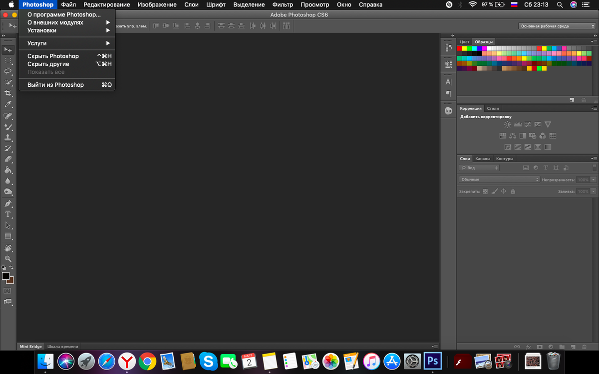Add a Curves adjustment
This screenshot has height=374, width=599.
[528, 124]
